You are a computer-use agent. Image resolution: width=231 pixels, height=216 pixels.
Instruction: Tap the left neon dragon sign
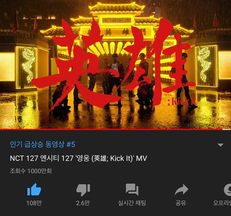click(x=28, y=65)
